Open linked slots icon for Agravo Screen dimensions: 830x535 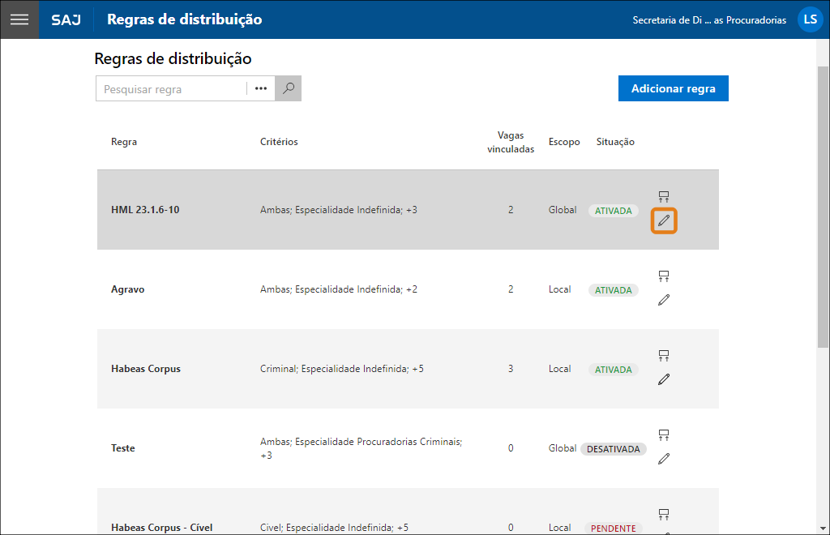pos(664,276)
